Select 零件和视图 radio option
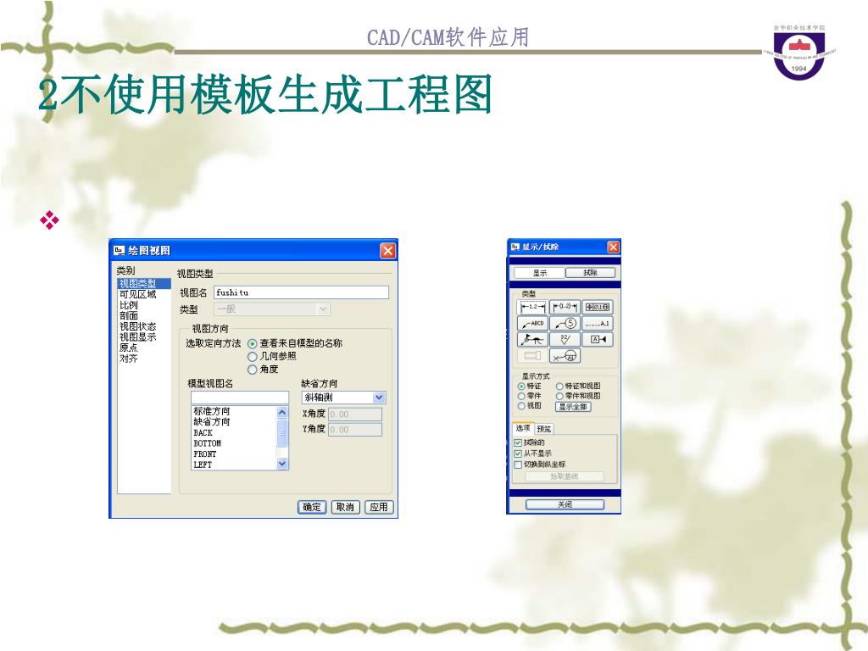 (559, 397)
